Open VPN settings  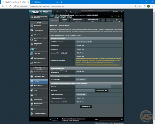tap(39, 95)
